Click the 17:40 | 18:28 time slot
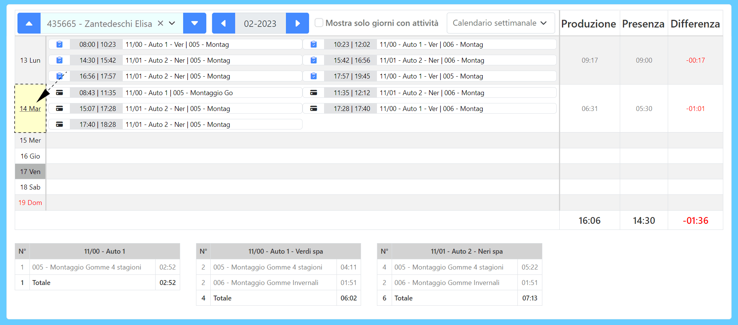 click(97, 125)
